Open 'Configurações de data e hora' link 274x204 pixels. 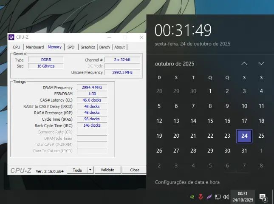tap(187, 182)
